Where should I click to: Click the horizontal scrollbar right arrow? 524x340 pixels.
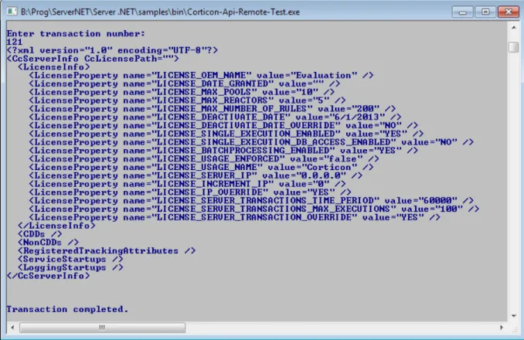tap(502, 328)
